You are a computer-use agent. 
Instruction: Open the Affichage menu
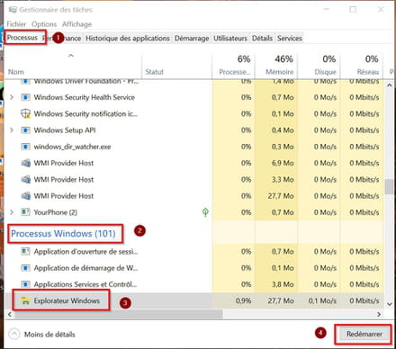tap(76, 24)
